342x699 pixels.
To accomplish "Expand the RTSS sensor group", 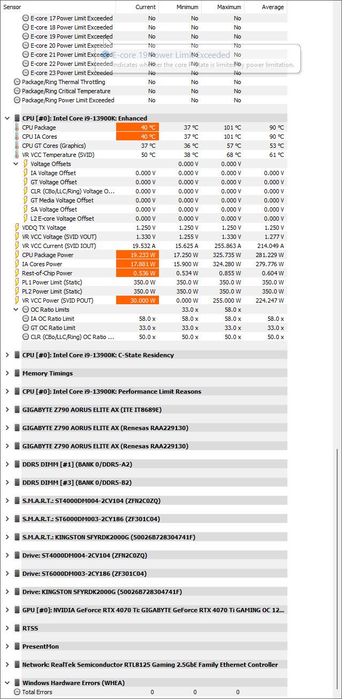I will 7,628.
